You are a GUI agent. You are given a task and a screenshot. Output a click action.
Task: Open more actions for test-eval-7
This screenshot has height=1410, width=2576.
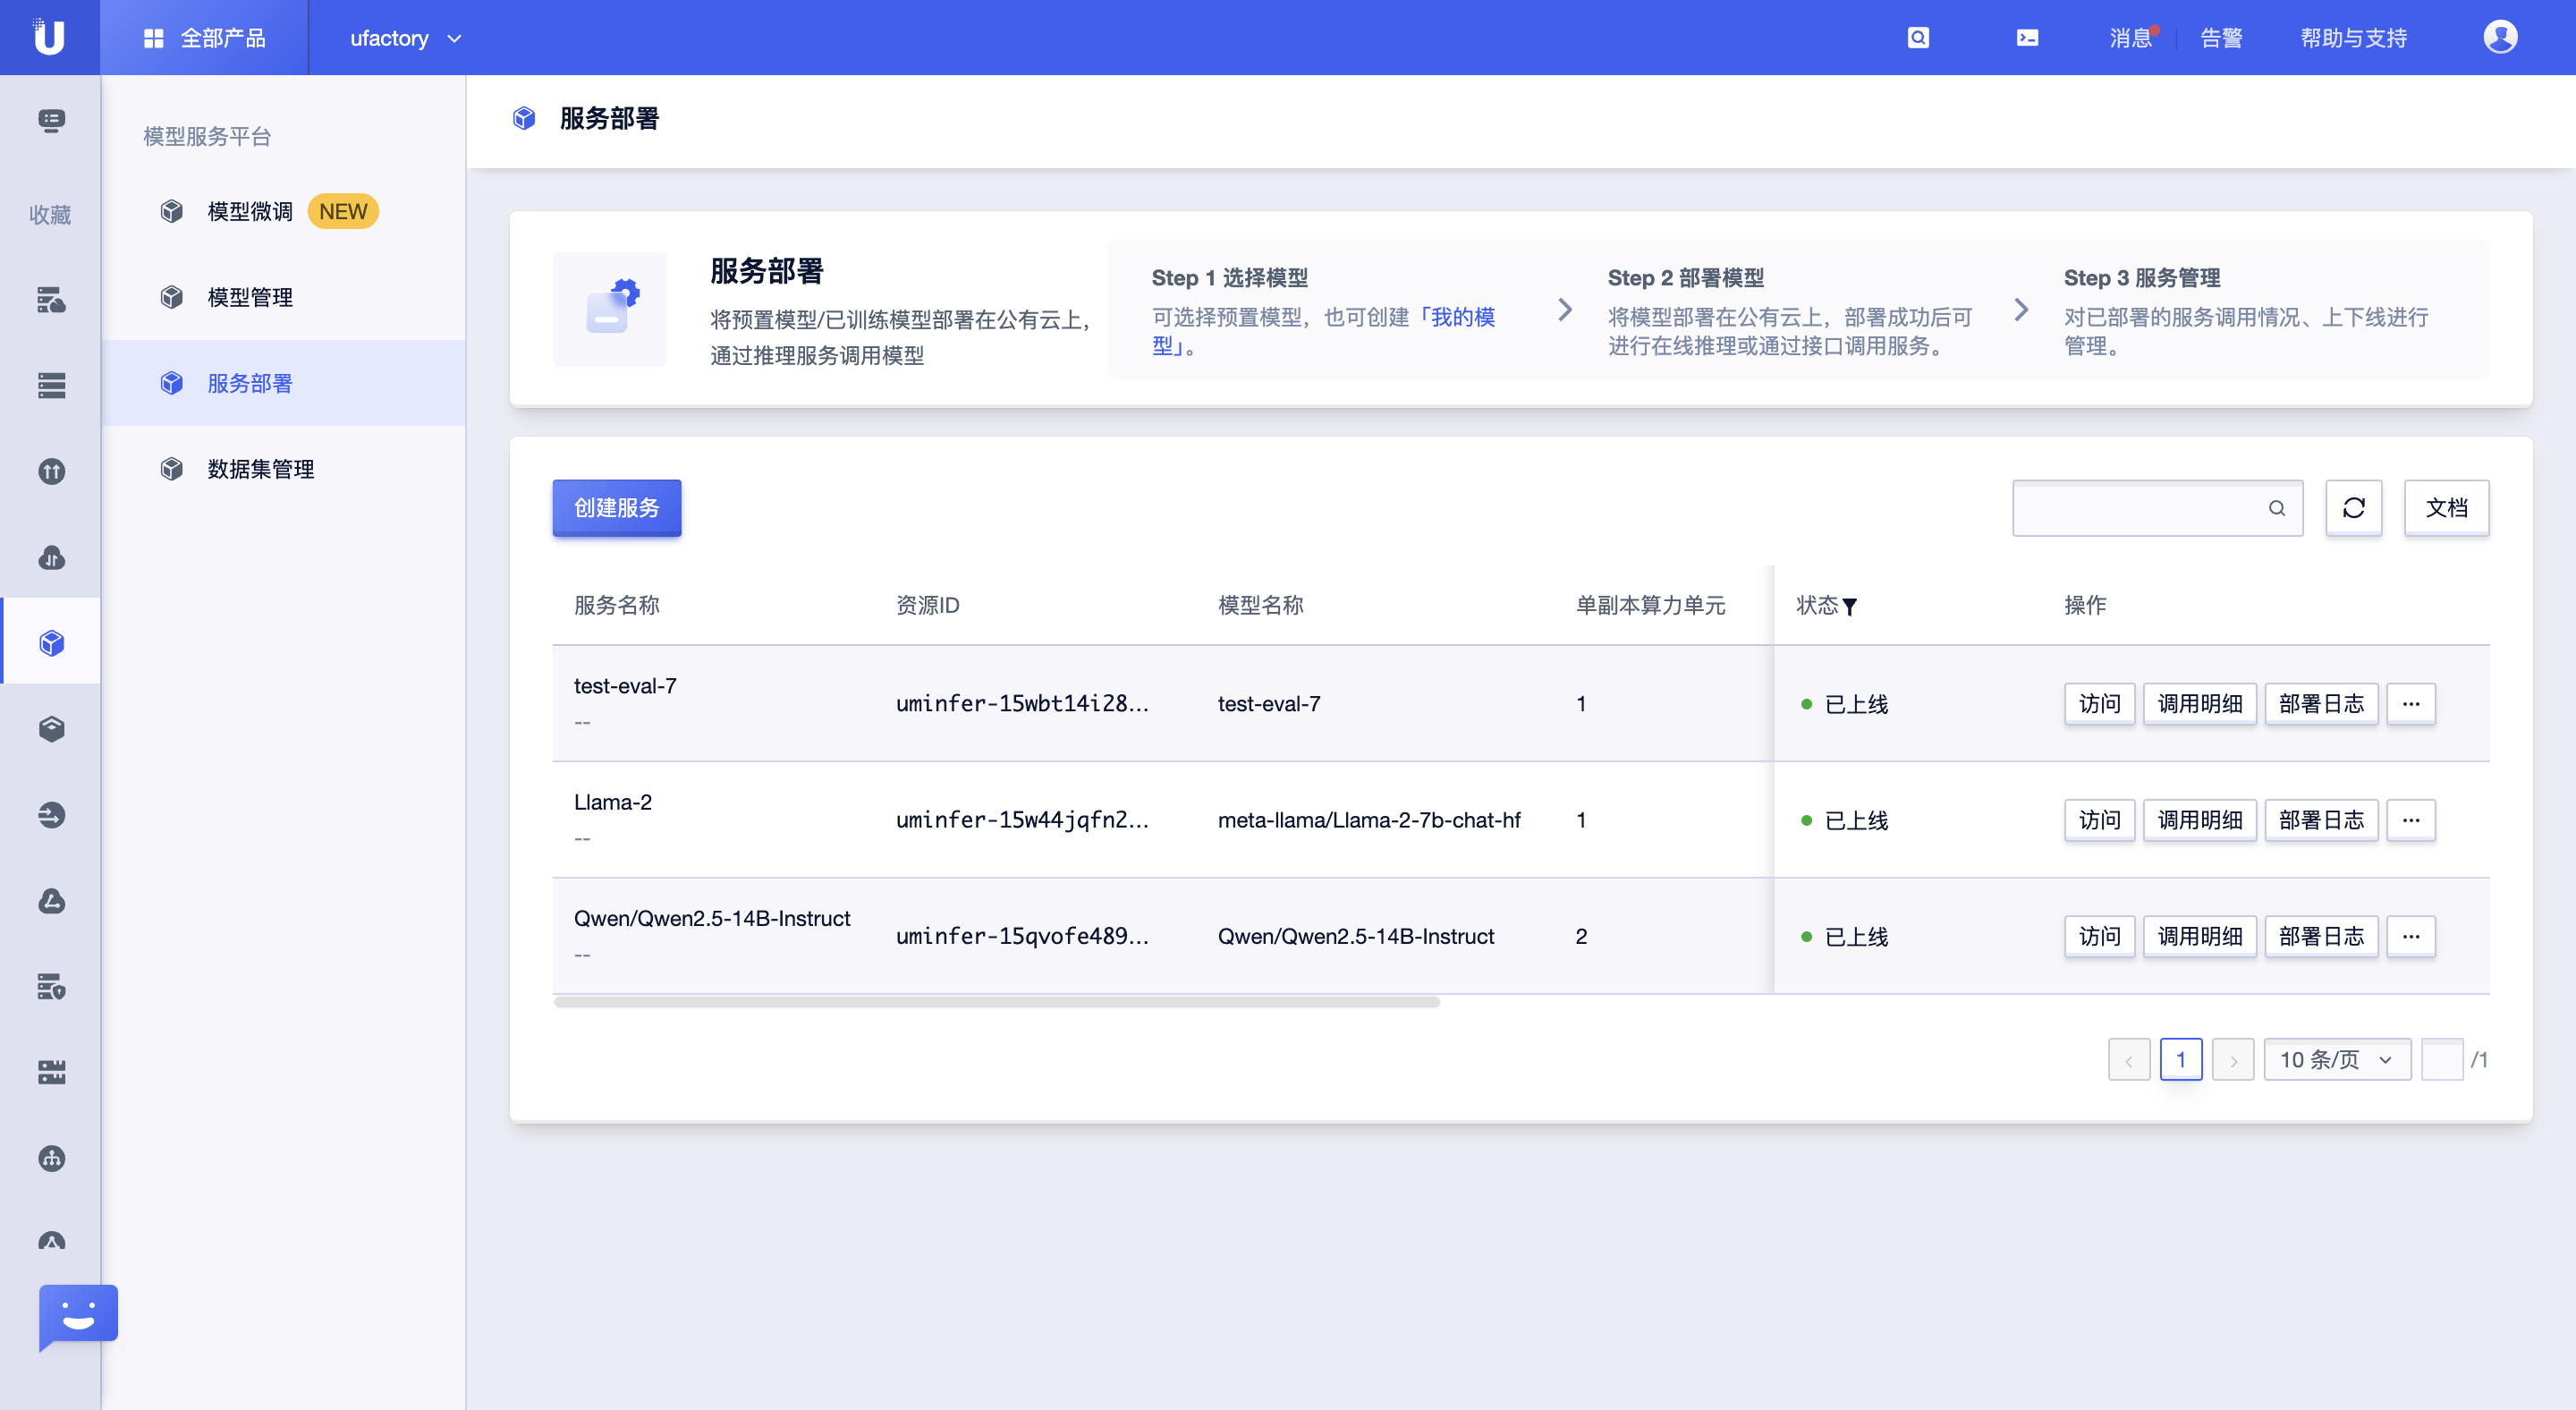[2410, 704]
